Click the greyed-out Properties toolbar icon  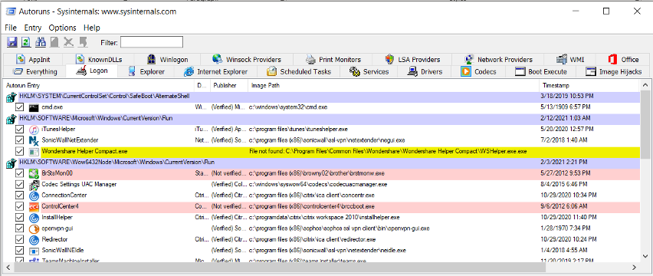[54, 42]
